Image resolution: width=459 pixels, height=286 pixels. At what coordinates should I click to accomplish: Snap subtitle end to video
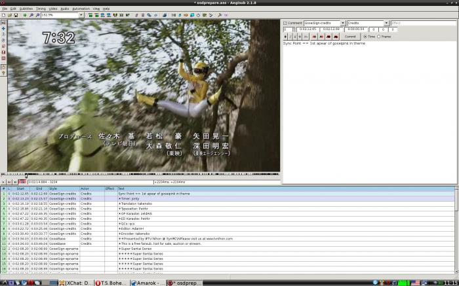pyautogui.click(x=109, y=15)
